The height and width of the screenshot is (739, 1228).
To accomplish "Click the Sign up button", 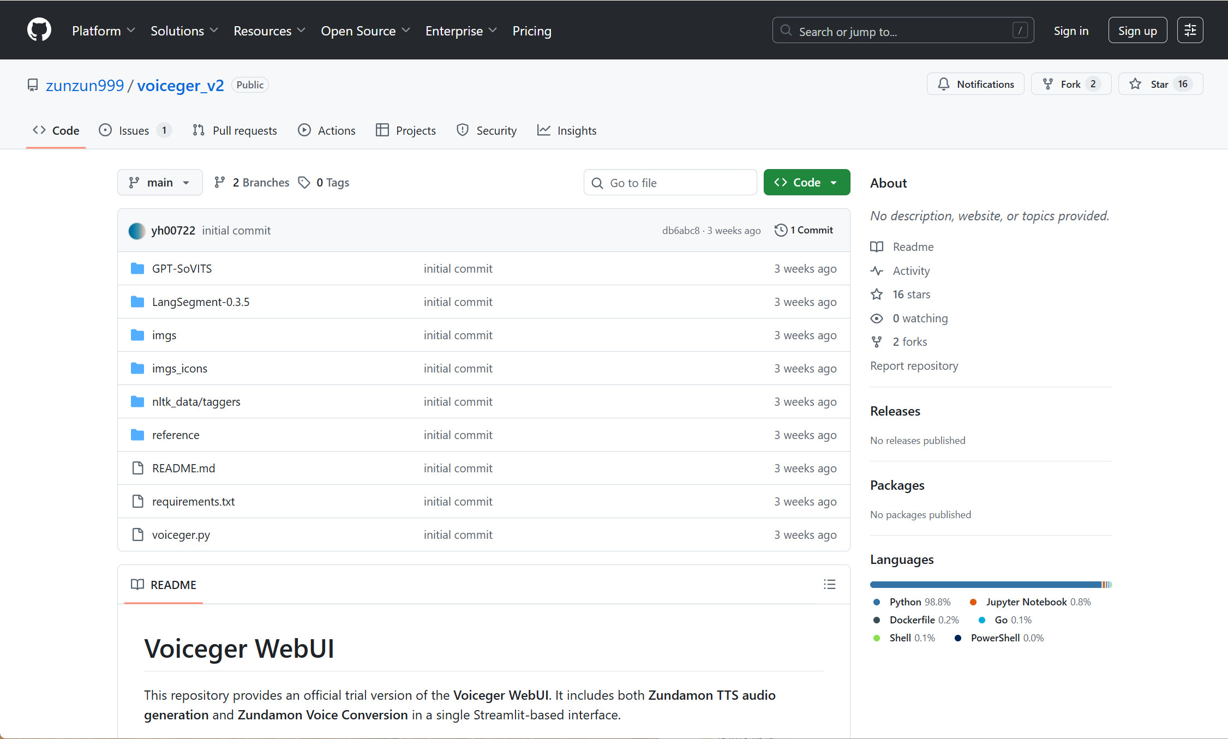I will [x=1137, y=31].
